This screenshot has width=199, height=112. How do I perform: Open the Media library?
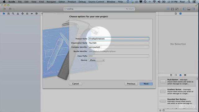tap(185, 75)
